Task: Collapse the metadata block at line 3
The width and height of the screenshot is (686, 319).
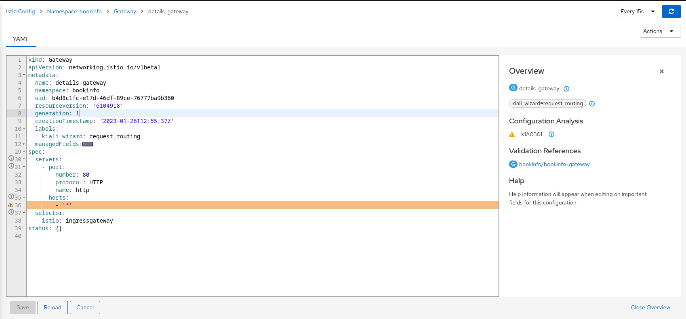Action: 23,75
